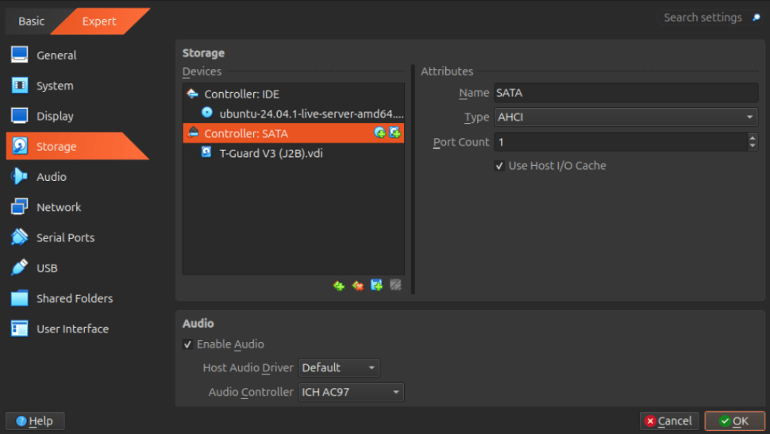Click the search magnifier icon
The width and height of the screenshot is (770, 434).
pyautogui.click(x=757, y=17)
